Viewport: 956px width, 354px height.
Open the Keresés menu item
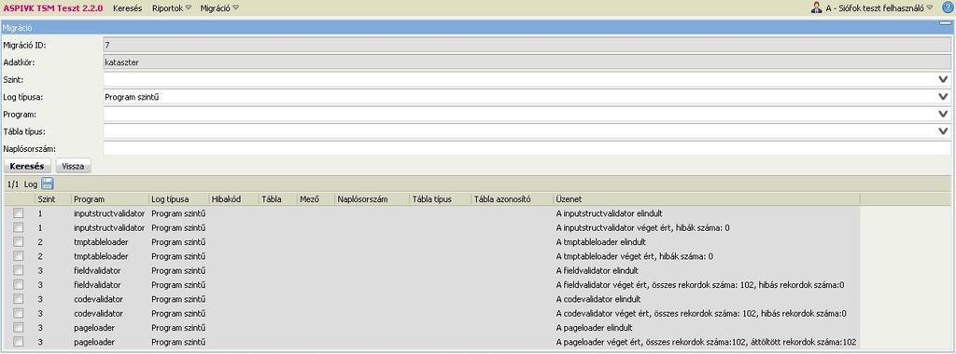pos(127,8)
